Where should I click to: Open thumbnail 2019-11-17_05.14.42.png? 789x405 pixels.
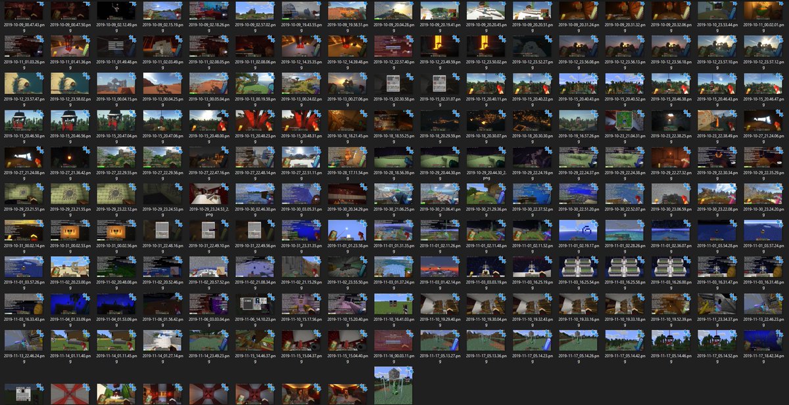point(625,340)
